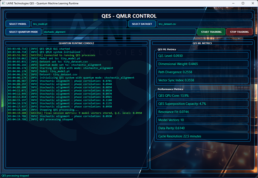Click log line 'Quantum mode set to: stochastic_alignment'
This screenshot has height=178, width=258.
pyautogui.click(x=54, y=65)
